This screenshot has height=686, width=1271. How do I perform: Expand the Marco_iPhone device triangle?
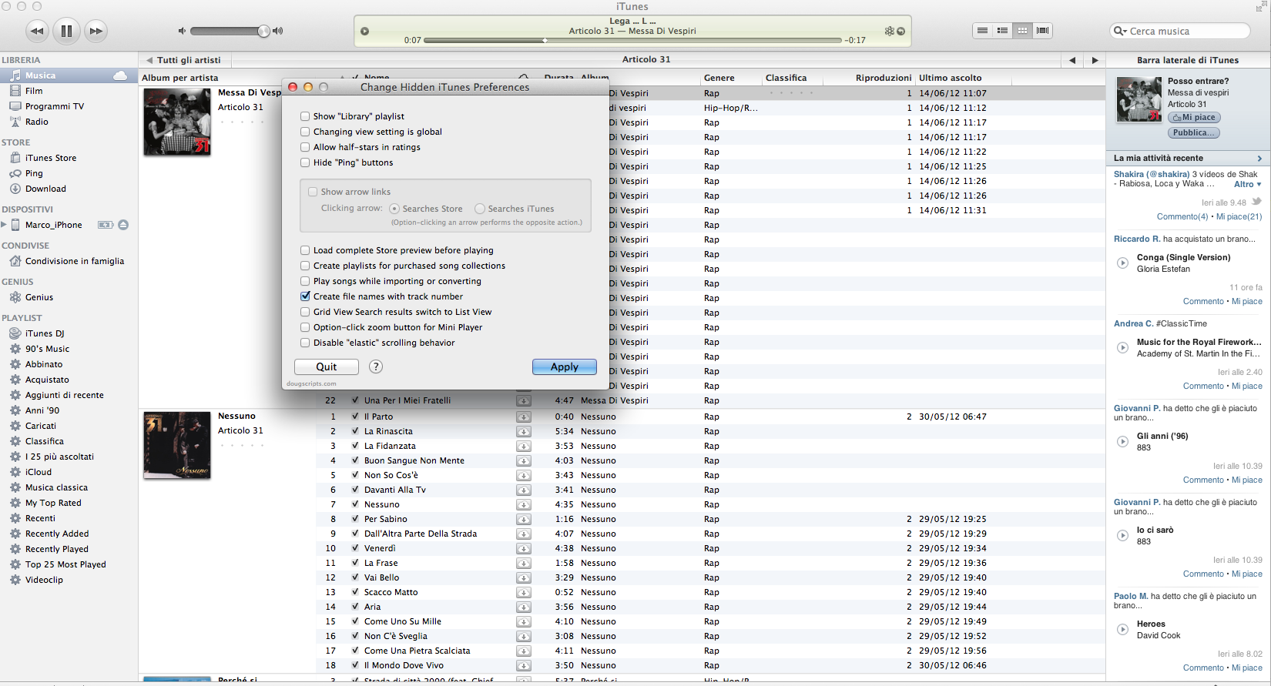tap(4, 225)
